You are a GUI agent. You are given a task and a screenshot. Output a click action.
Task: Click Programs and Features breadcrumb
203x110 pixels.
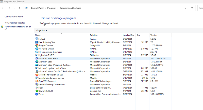(x=71, y=8)
